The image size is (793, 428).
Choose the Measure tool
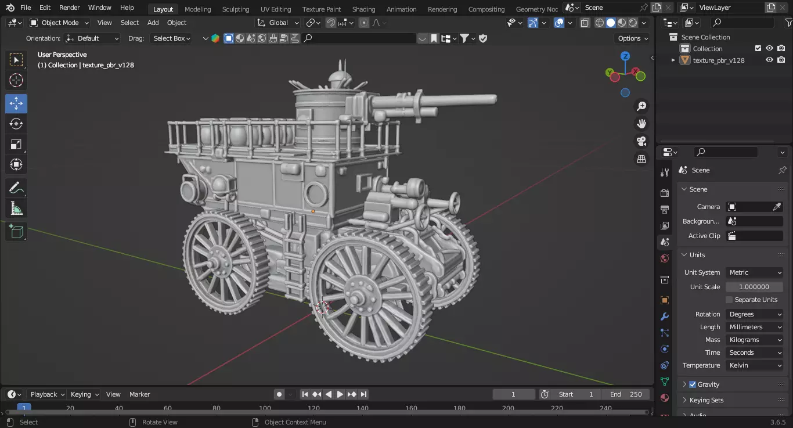[16, 208]
